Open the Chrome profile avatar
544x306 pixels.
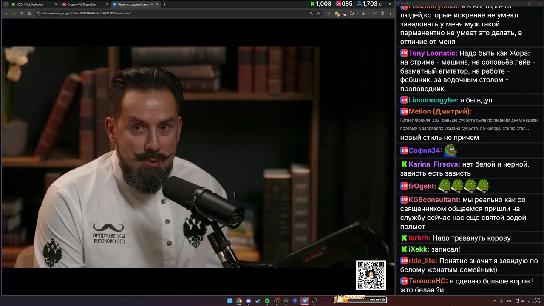click(382, 13)
